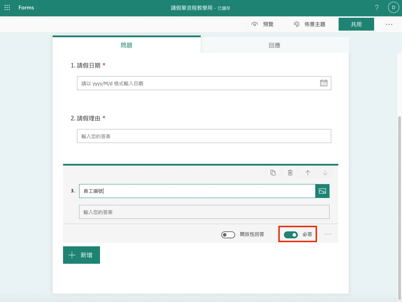
Task: Click the vertical page scrollbar
Action: [399, 207]
